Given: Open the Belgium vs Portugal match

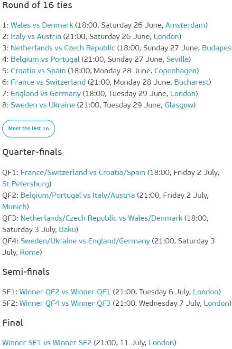Looking at the screenshot, I should (45, 59).
